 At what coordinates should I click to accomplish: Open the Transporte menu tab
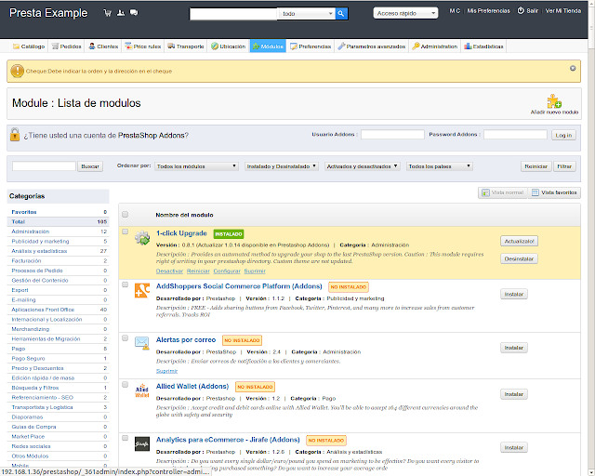pos(186,46)
